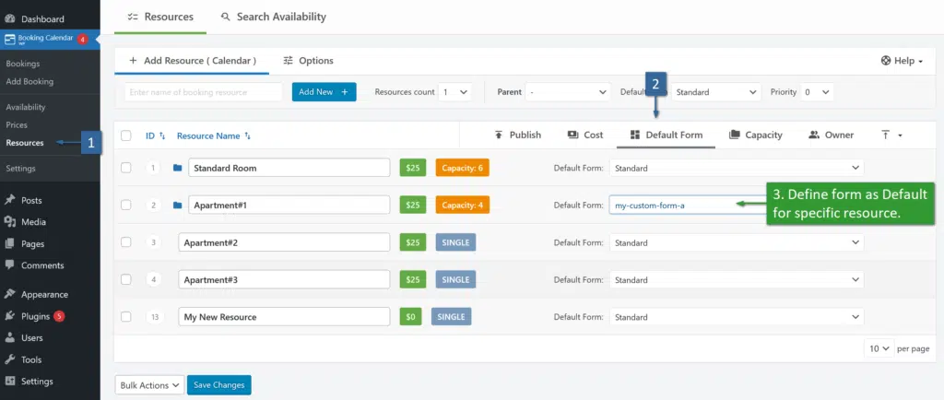The width and height of the screenshot is (944, 400).
Task: Open the Capacity column tab
Action: (756, 135)
